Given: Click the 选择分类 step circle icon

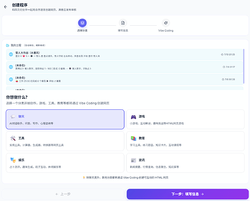Looking at the screenshot, I should [82, 23].
